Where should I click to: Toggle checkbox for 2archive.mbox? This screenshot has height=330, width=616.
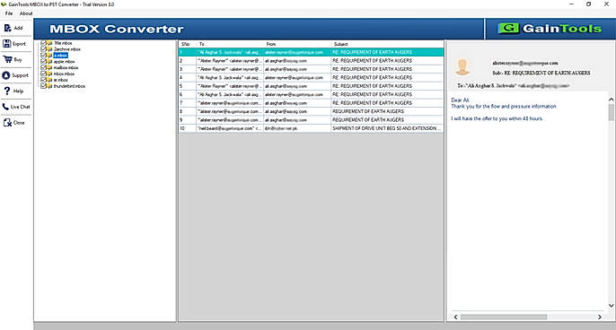(44, 49)
